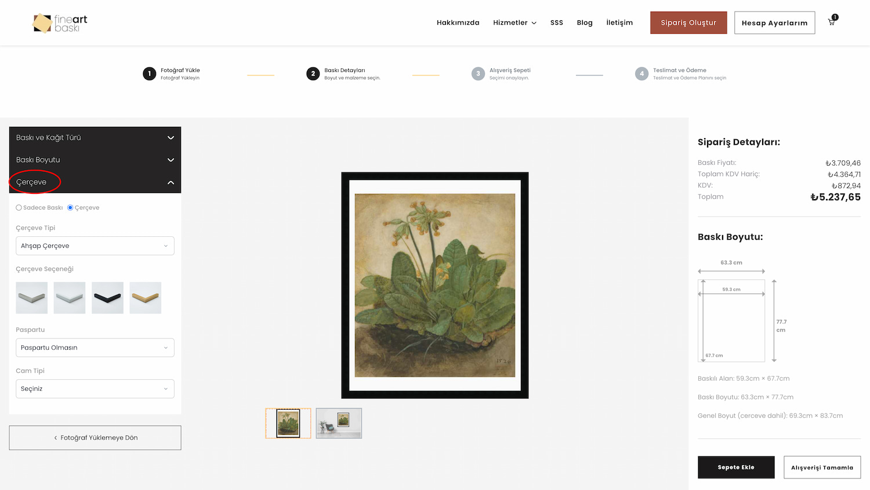The image size is (870, 490).
Task: Expand the Baskı Boyutu section
Action: coord(95,160)
